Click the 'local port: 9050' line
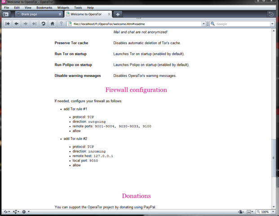The height and width of the screenshot is (216, 279). pyautogui.click(x=85, y=161)
